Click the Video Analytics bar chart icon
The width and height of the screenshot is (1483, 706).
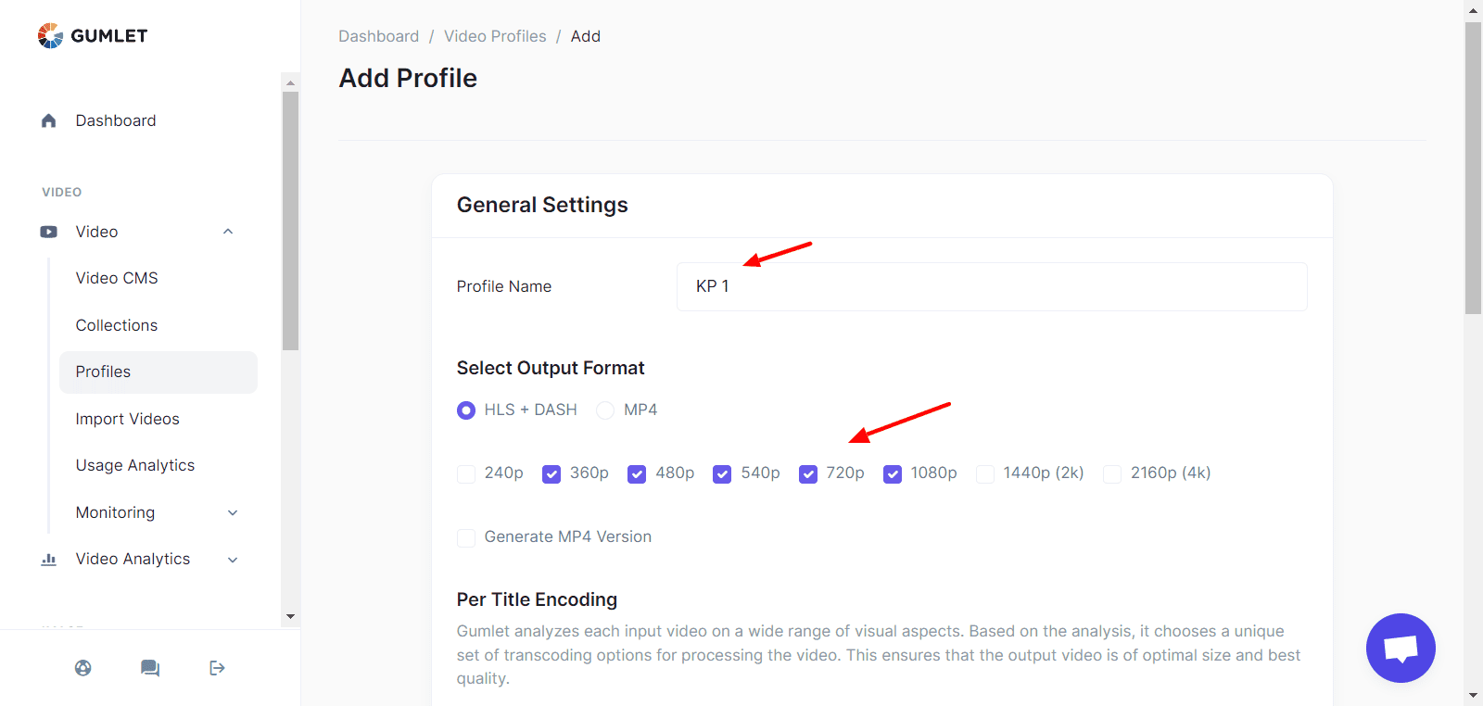point(49,560)
